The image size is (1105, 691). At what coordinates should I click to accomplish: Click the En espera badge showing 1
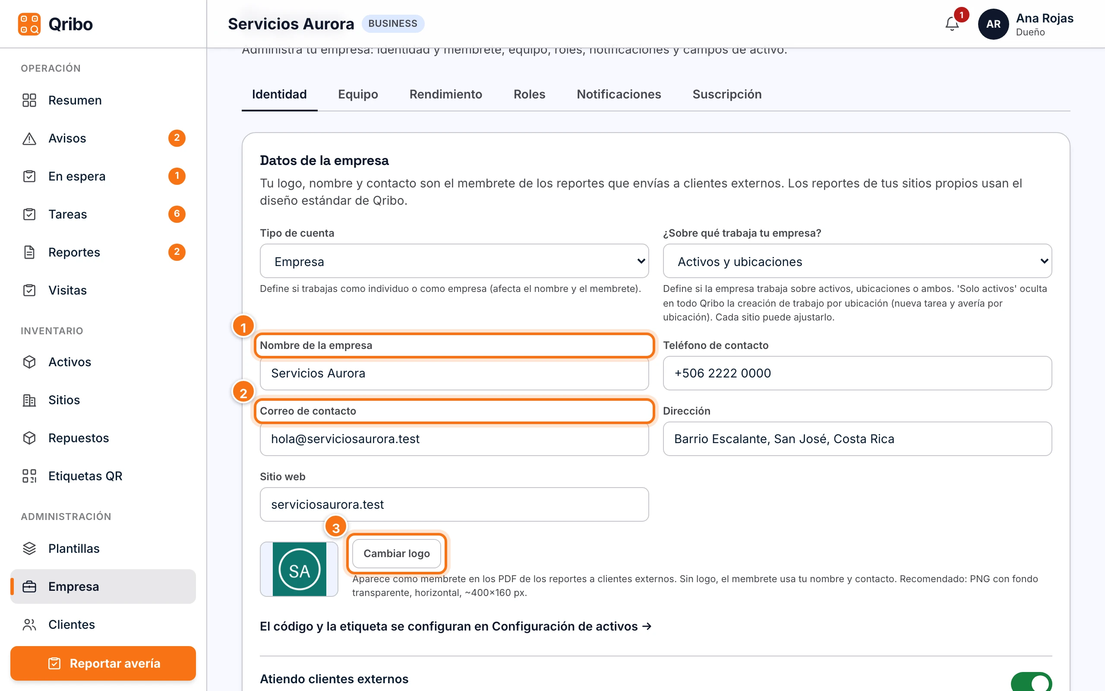point(177,176)
